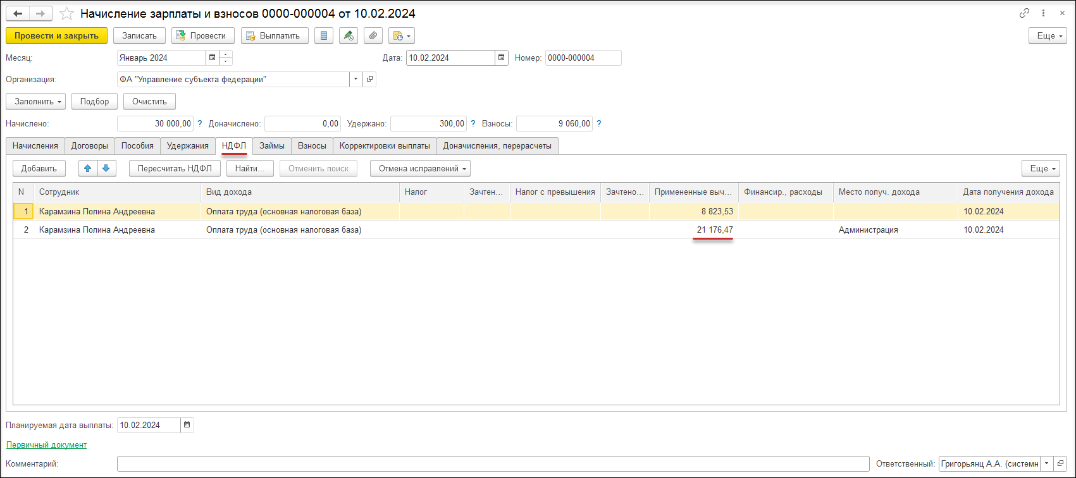
Task: Click the Подбор button
Action: click(94, 101)
